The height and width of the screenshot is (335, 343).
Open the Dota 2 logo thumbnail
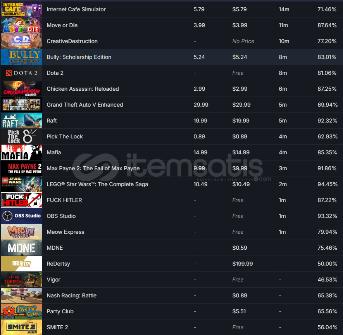21,73
